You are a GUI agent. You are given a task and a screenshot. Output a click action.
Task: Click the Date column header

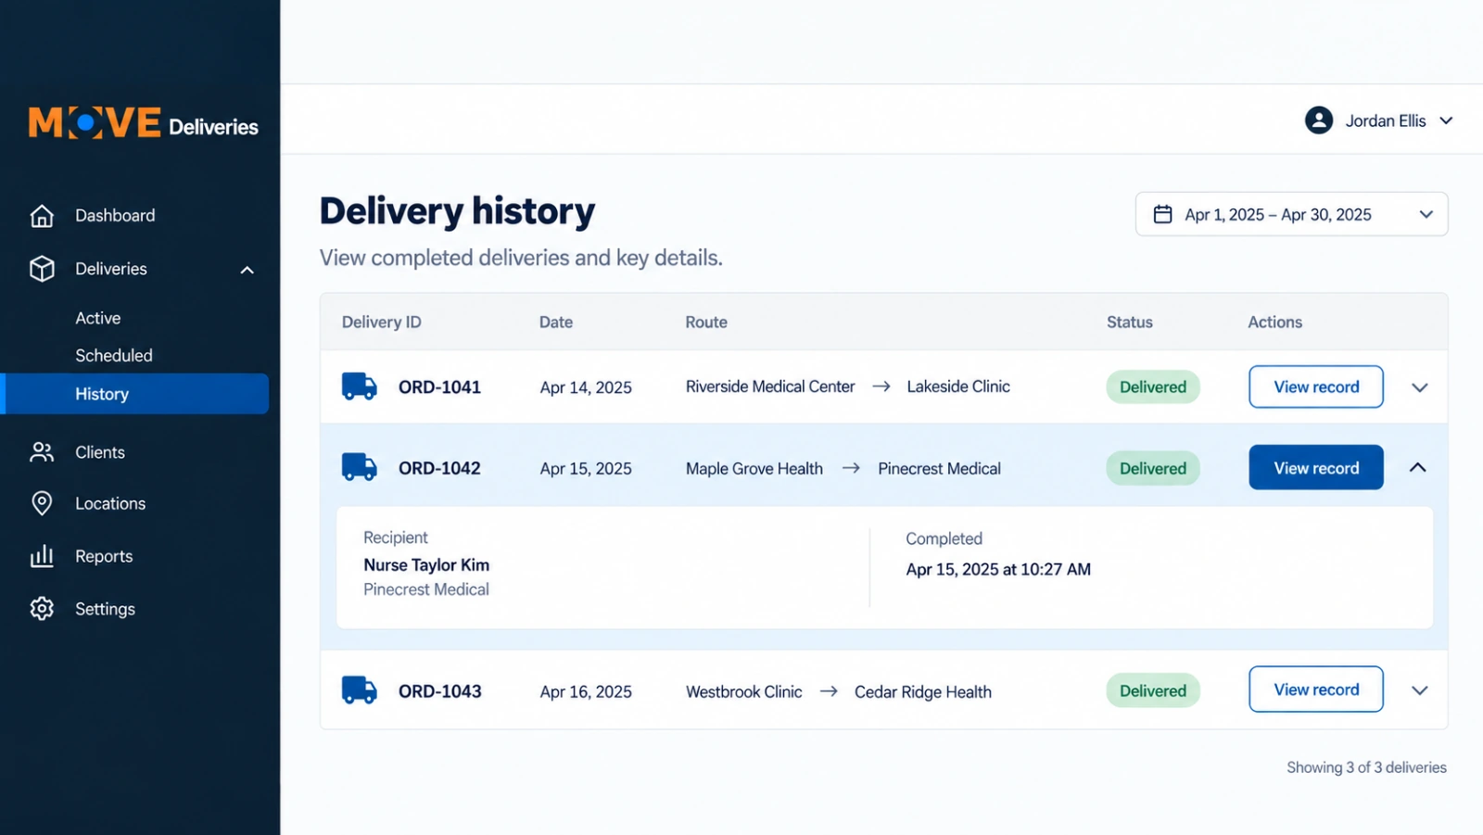coord(556,322)
